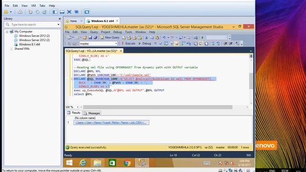The width and height of the screenshot is (306, 172).
Task: Click Save All icon in SSMS toolbar
Action: coord(95,37)
